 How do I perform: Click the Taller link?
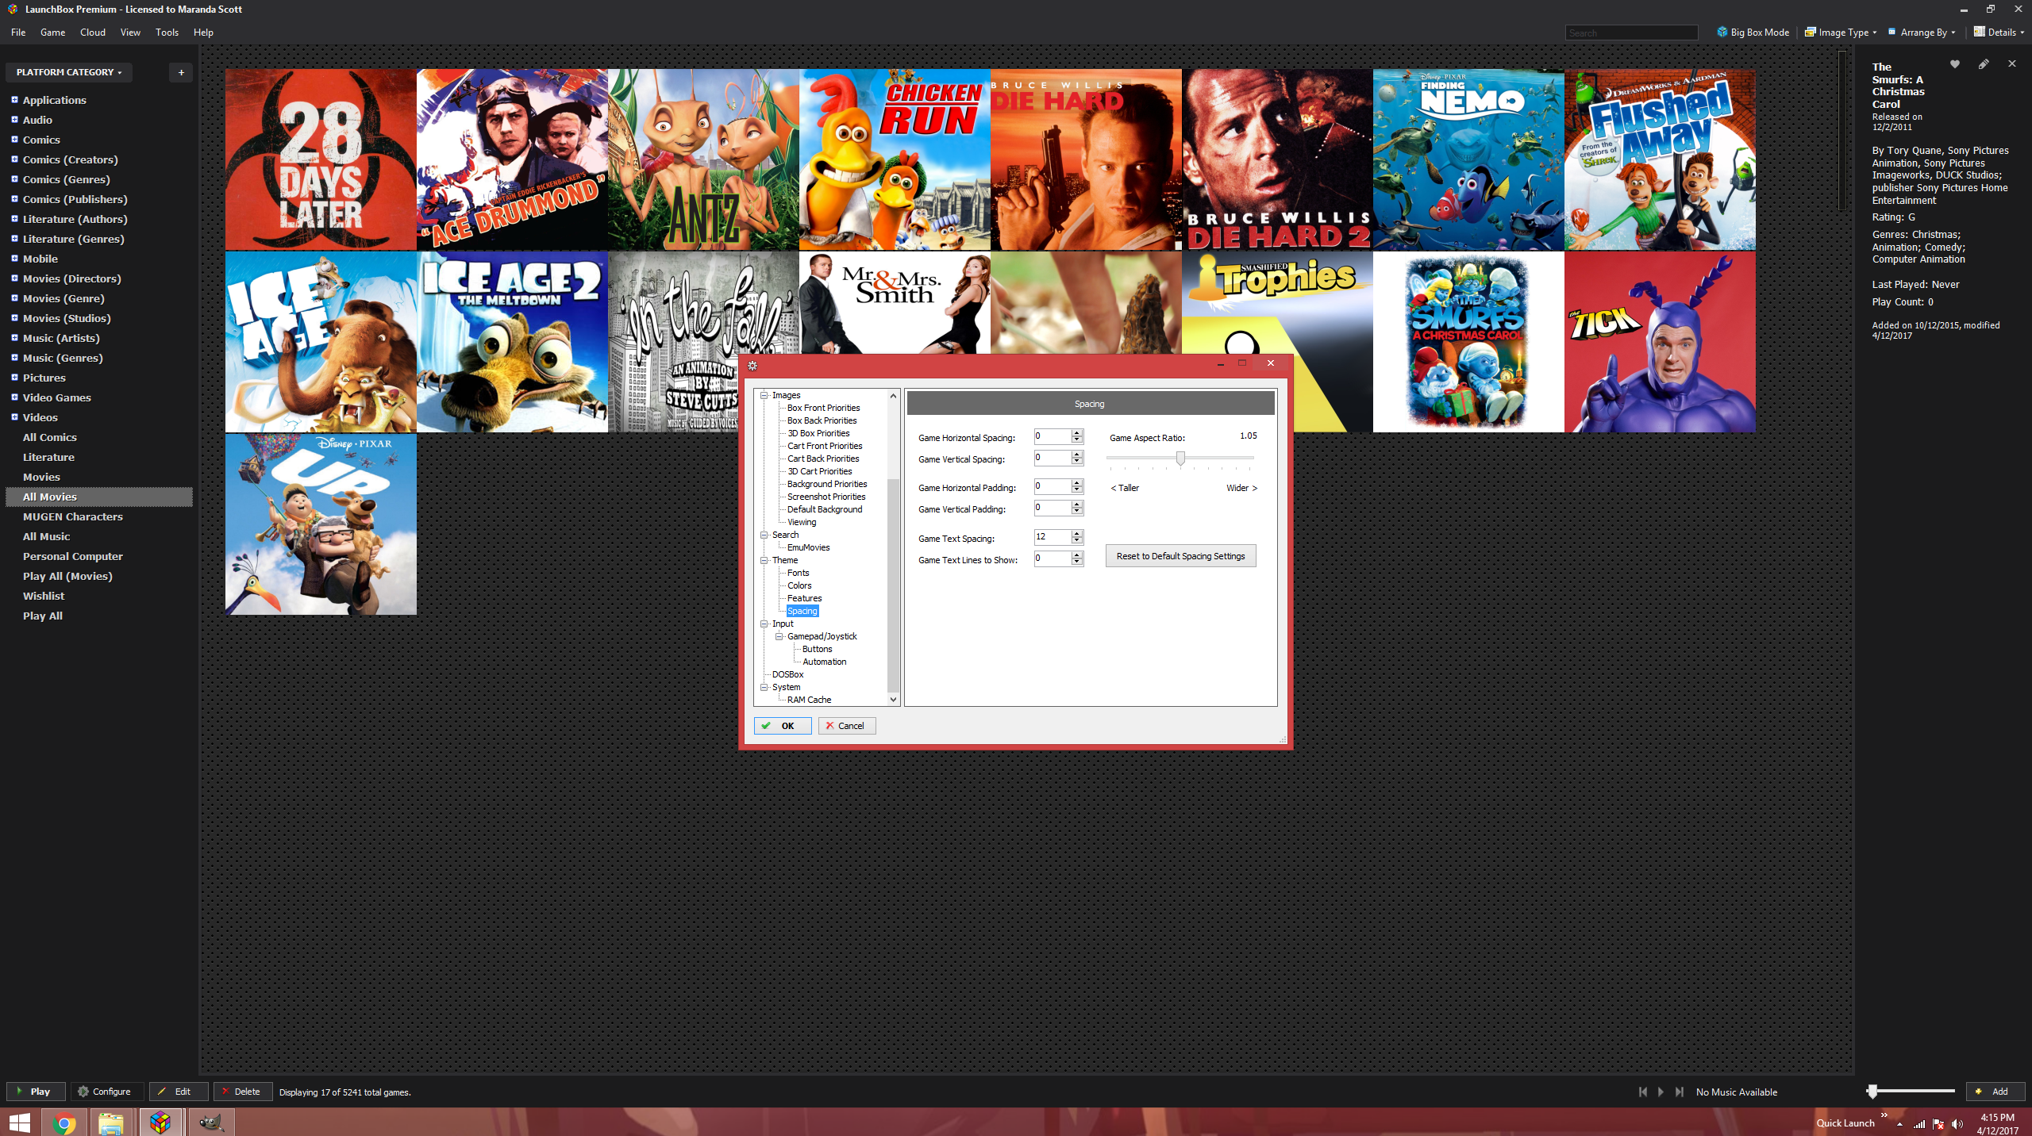[x=1125, y=488]
